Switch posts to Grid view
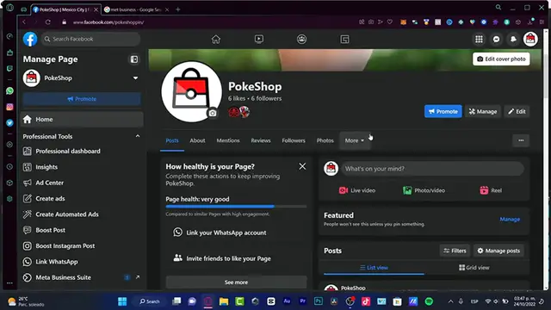551x310 pixels. coord(474,268)
